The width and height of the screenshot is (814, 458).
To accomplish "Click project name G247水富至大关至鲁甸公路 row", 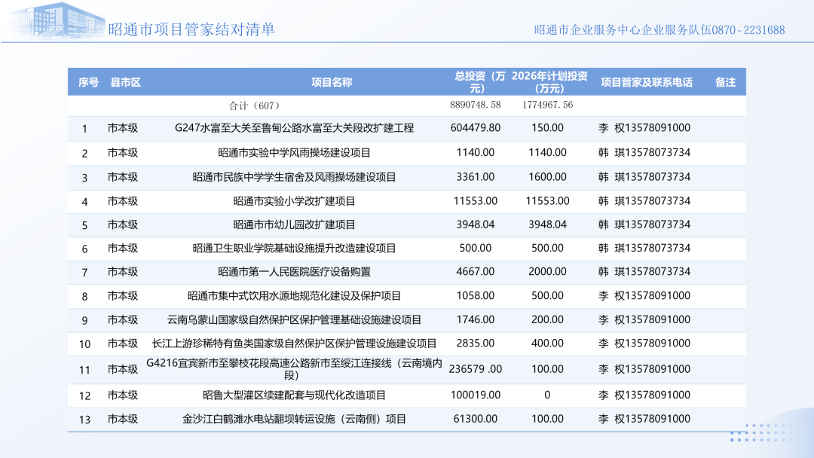I will point(295,128).
